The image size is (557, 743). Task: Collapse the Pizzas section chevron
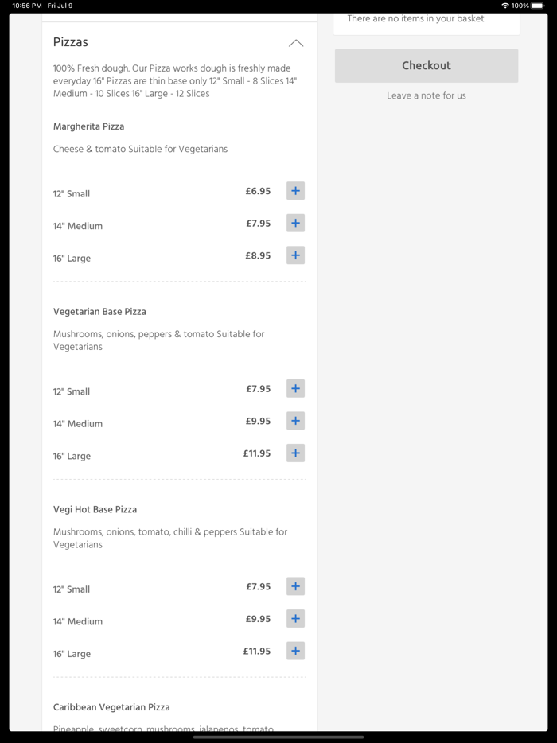point(296,43)
